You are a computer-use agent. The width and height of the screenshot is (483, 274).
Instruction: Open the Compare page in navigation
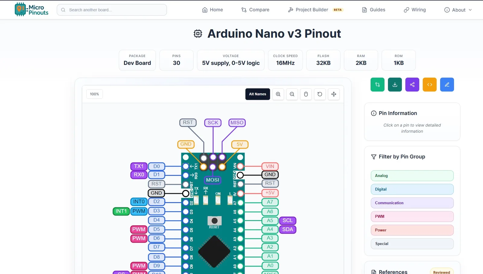click(255, 10)
